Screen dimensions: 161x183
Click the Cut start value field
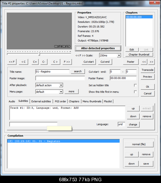pos(115,72)
